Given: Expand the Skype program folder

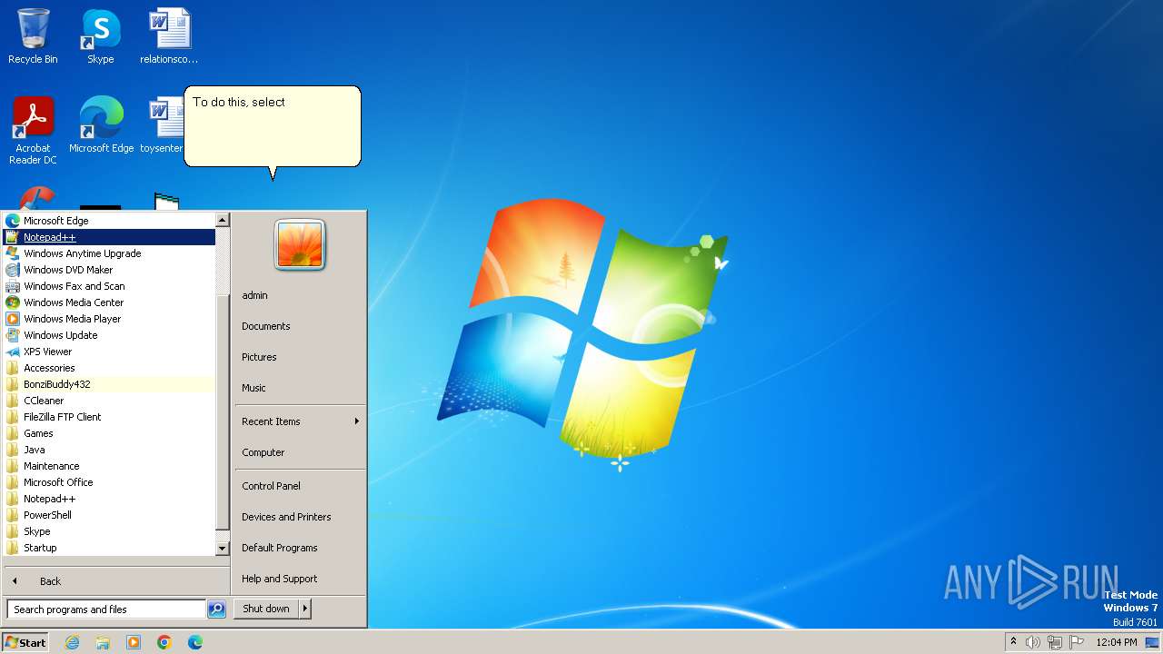Looking at the screenshot, I should (108, 531).
